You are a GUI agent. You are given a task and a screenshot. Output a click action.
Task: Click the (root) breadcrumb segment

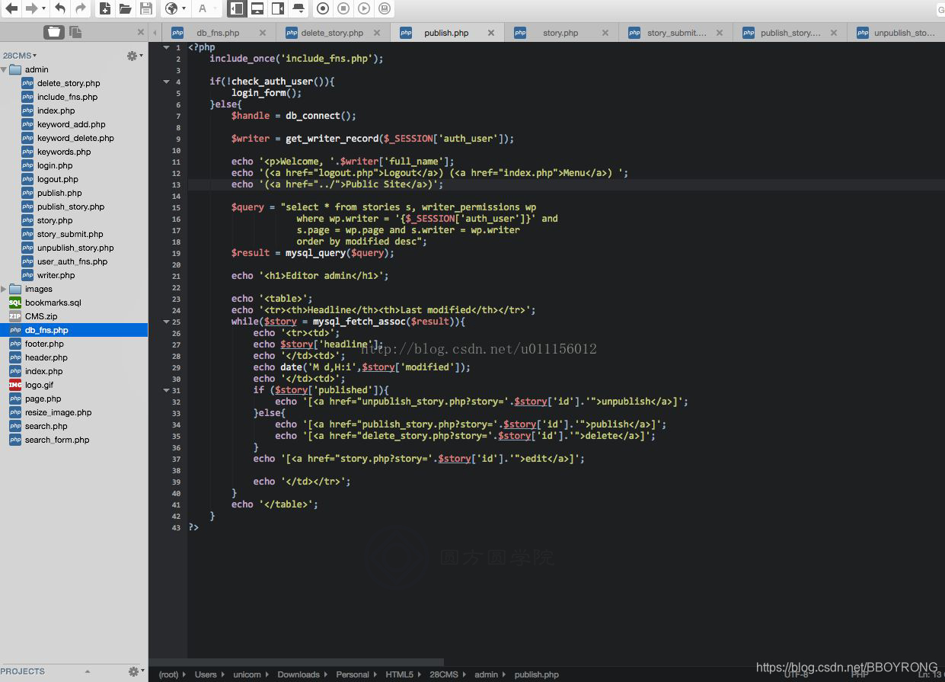pos(168,674)
